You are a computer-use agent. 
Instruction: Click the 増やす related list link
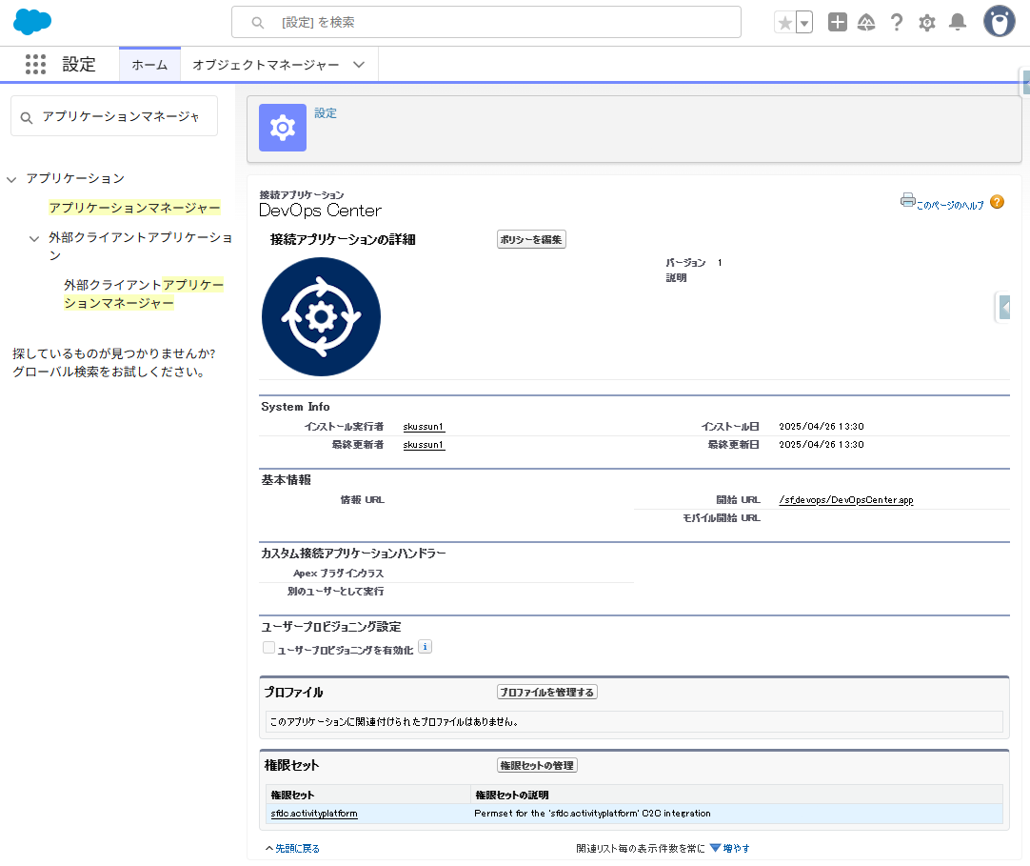point(737,848)
